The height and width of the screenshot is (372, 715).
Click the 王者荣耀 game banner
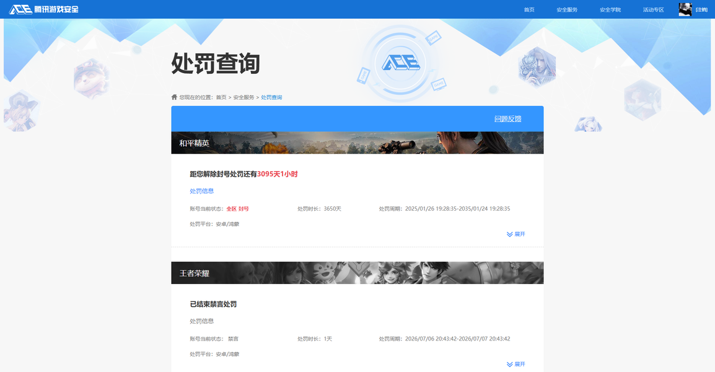click(x=357, y=273)
